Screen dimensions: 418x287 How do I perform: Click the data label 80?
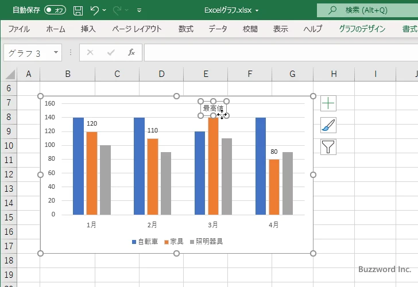click(x=274, y=152)
